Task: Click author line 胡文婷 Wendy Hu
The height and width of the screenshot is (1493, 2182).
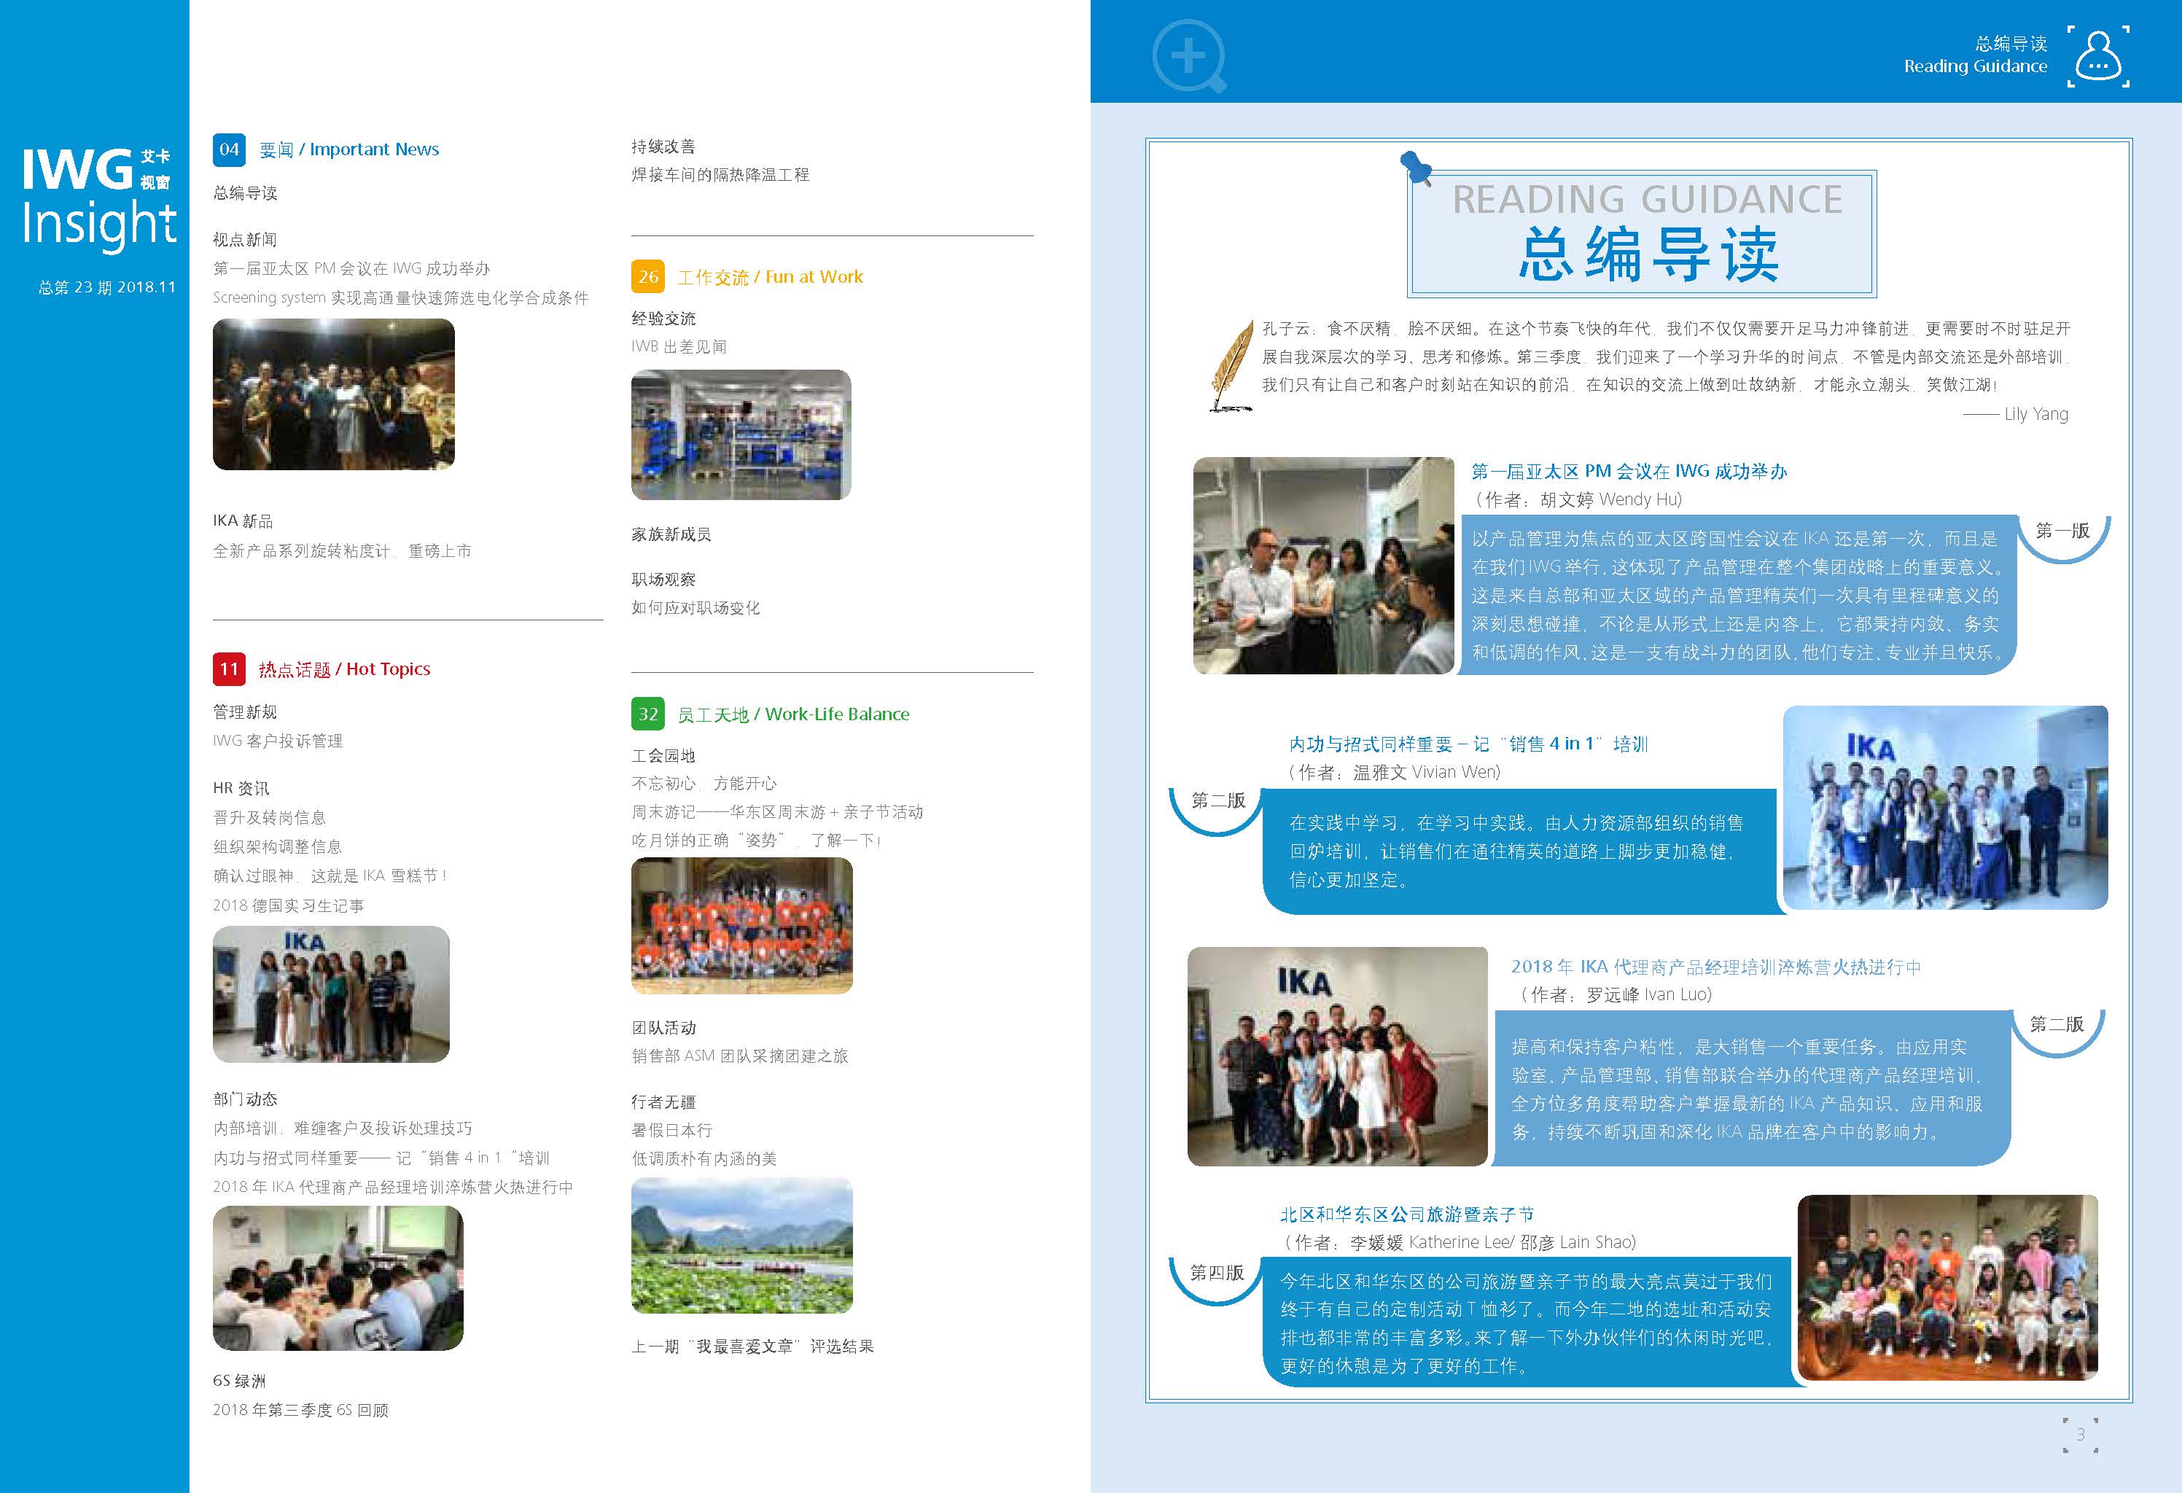Action: 1578,499
